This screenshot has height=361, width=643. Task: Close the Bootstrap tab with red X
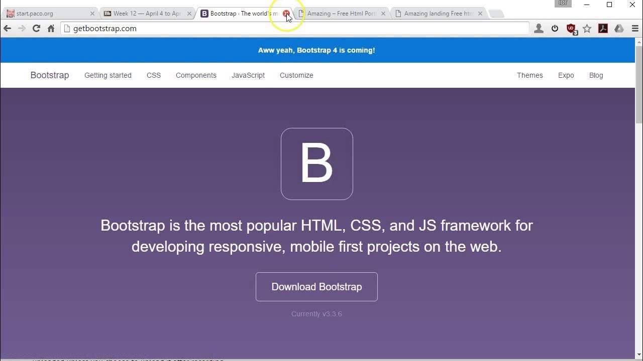point(286,14)
